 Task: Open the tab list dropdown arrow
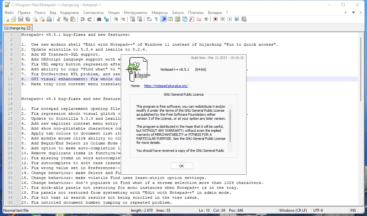353,13
